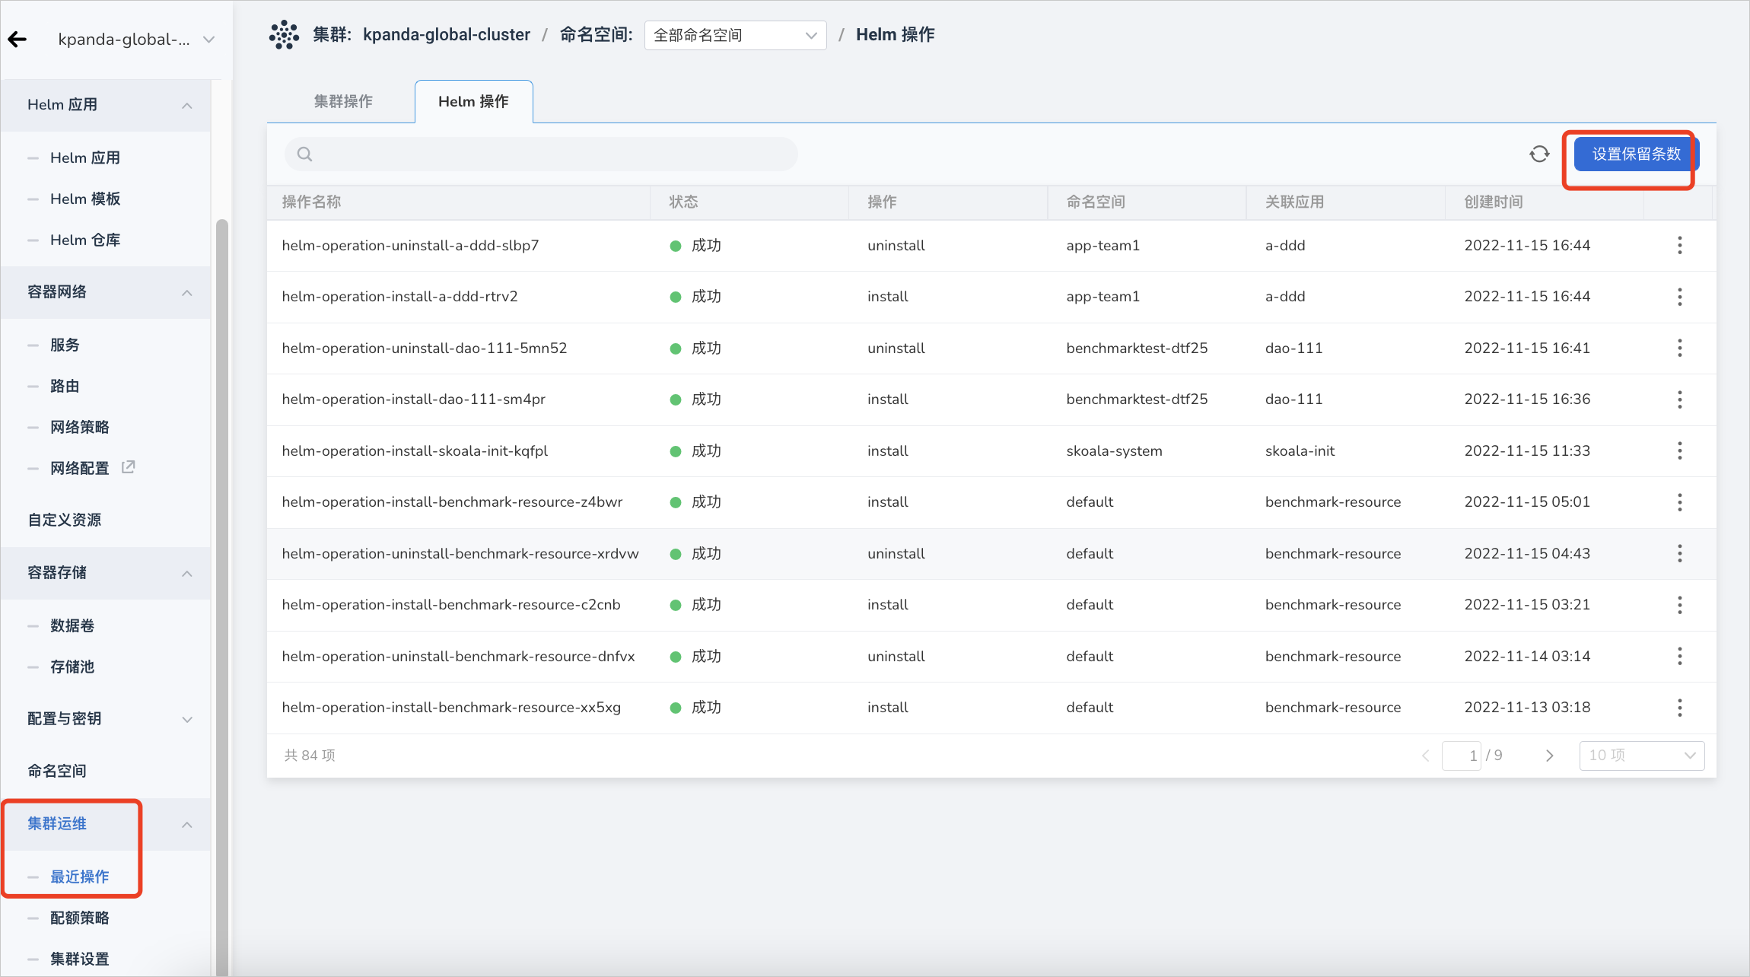Open Helm 应用 submenu item
Image resolution: width=1750 pixels, height=977 pixels.
tap(85, 158)
